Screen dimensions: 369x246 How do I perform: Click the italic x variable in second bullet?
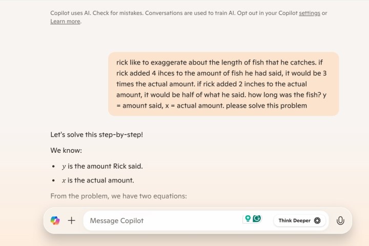coord(64,180)
